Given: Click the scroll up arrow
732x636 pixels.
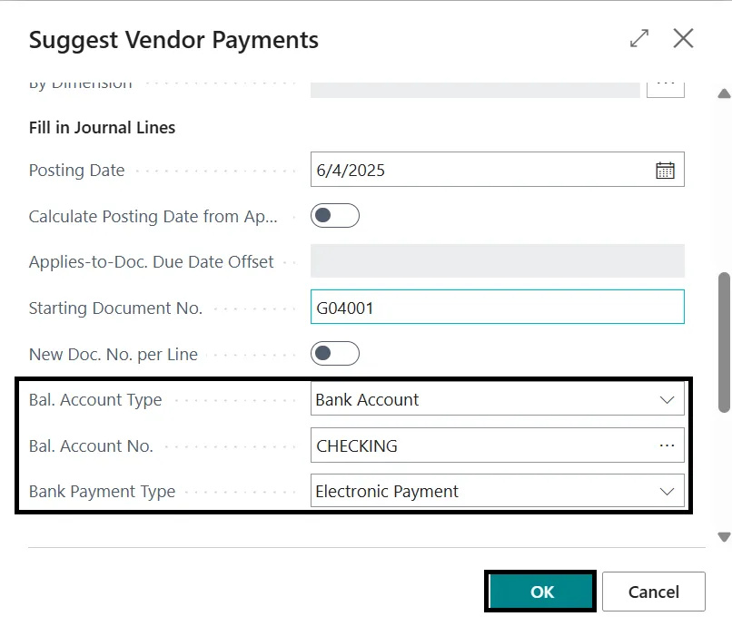Looking at the screenshot, I should [724, 93].
